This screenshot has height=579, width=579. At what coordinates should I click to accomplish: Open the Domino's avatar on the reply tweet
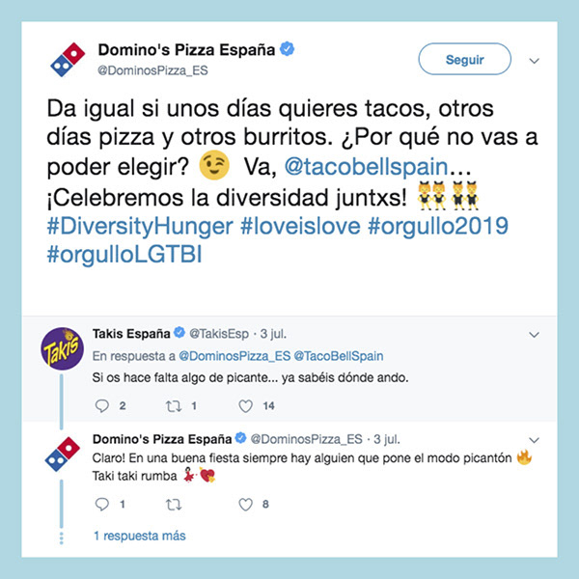tap(63, 454)
